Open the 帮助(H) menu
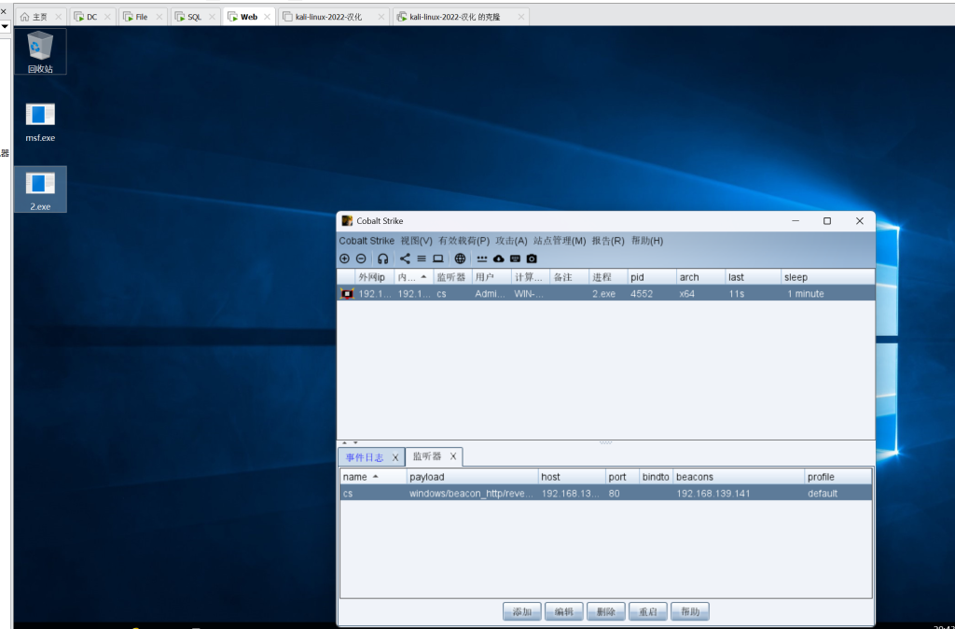The height and width of the screenshot is (629, 955). click(x=647, y=241)
